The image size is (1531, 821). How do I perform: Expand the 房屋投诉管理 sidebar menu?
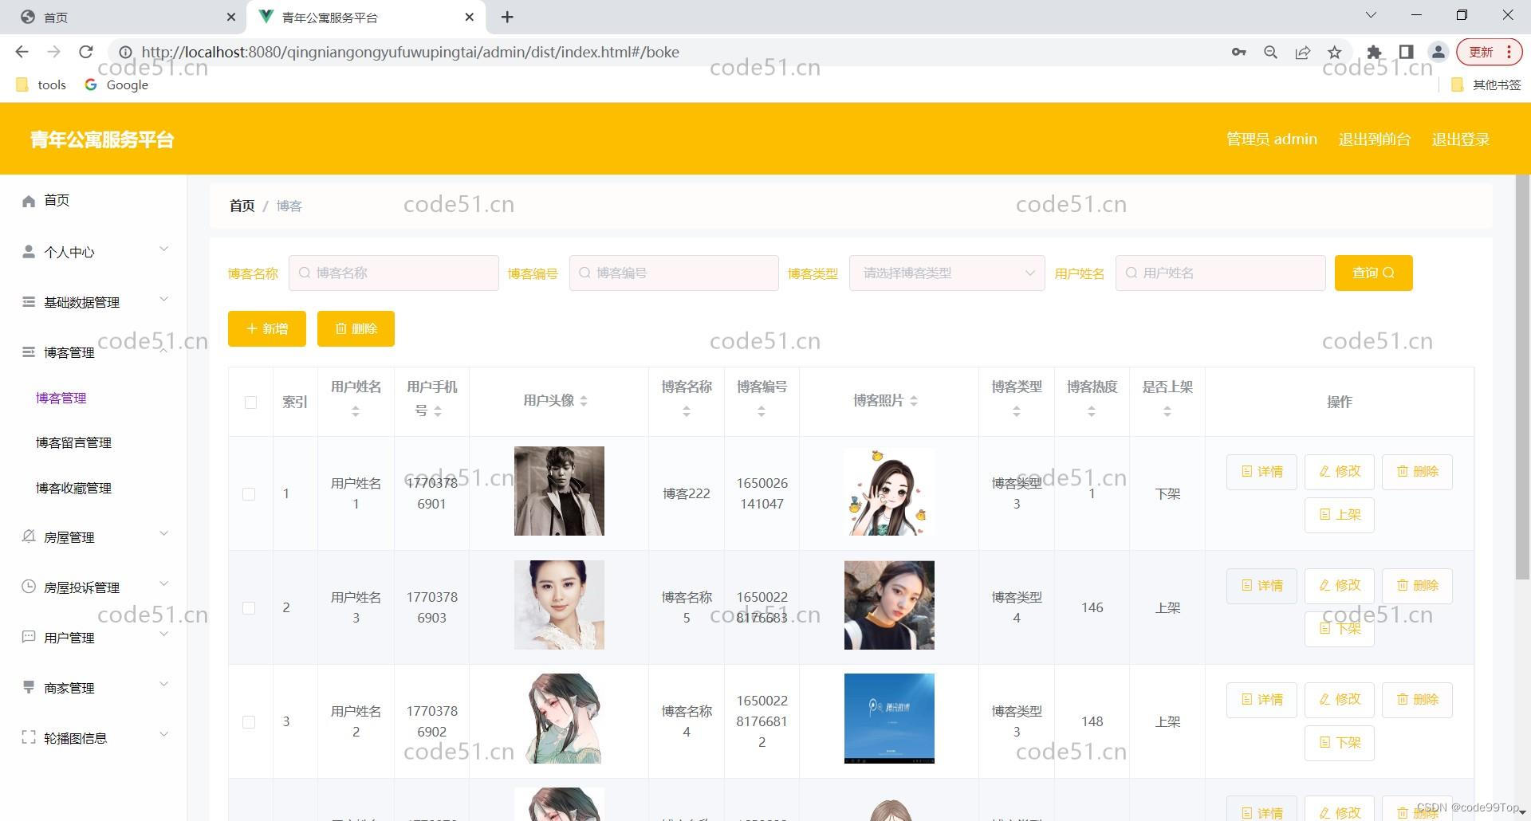(x=94, y=587)
